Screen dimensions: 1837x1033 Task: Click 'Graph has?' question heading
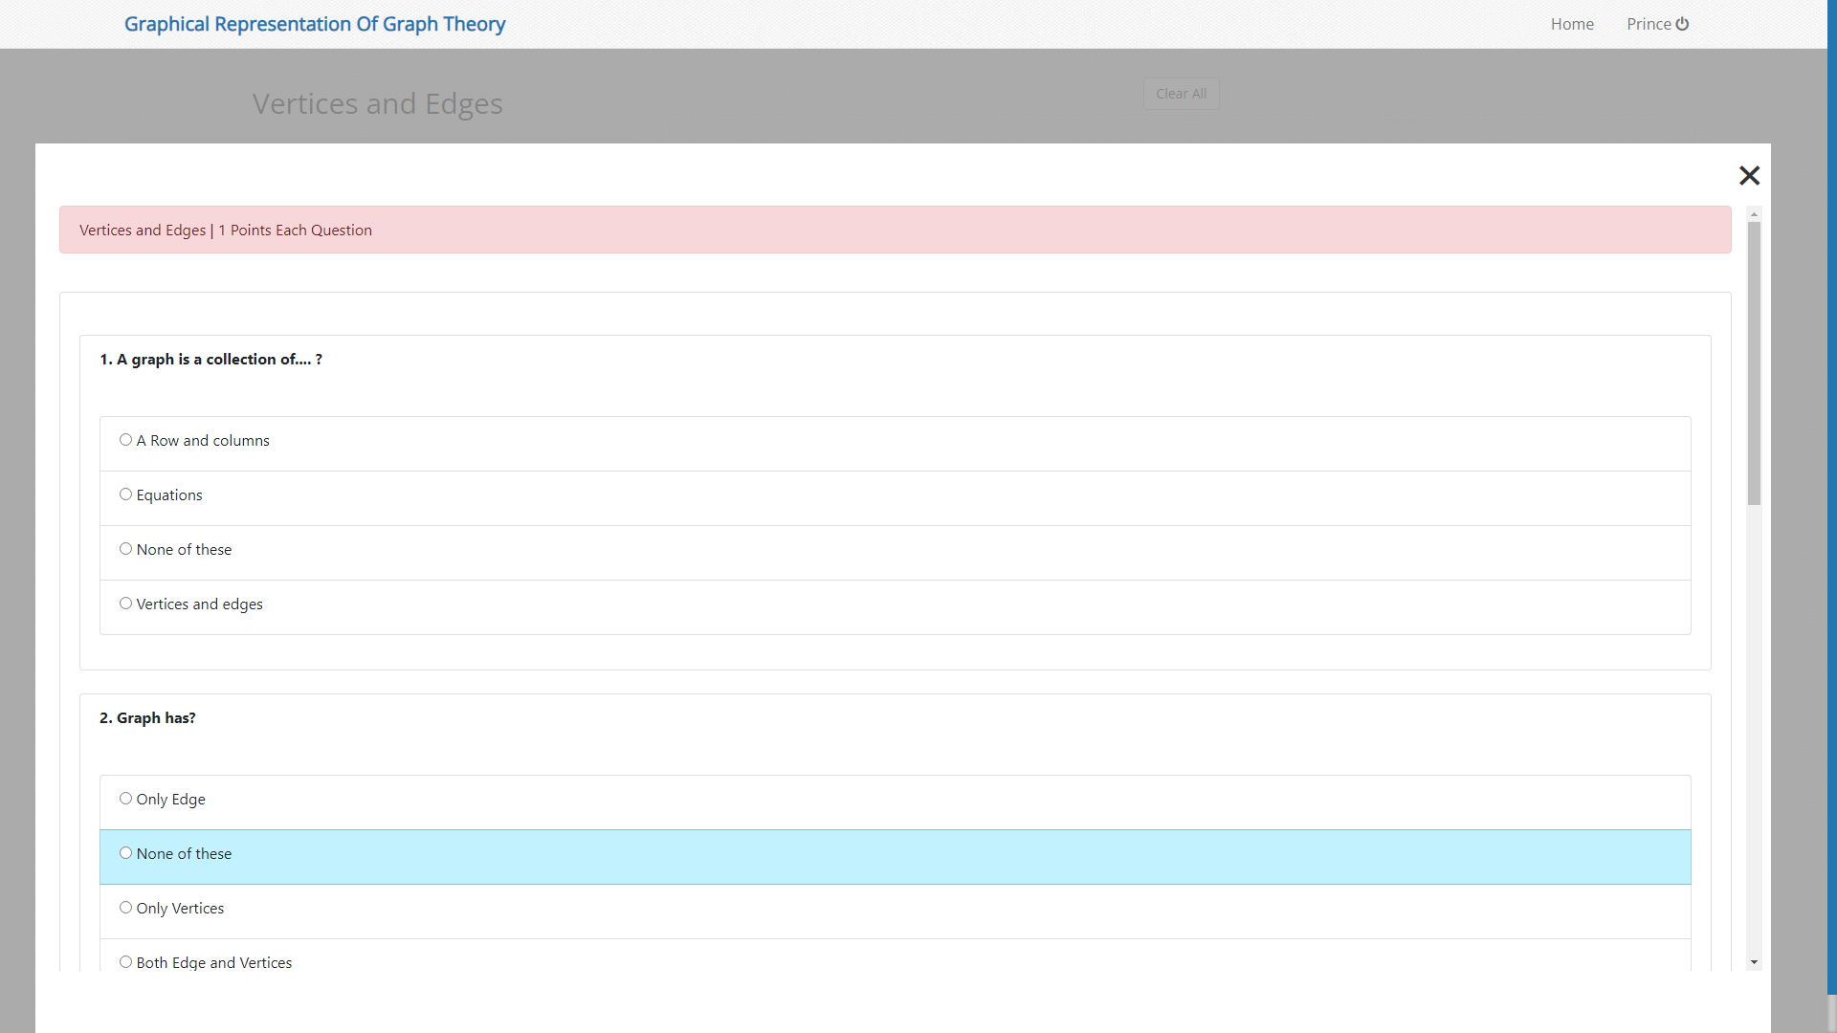tap(147, 718)
